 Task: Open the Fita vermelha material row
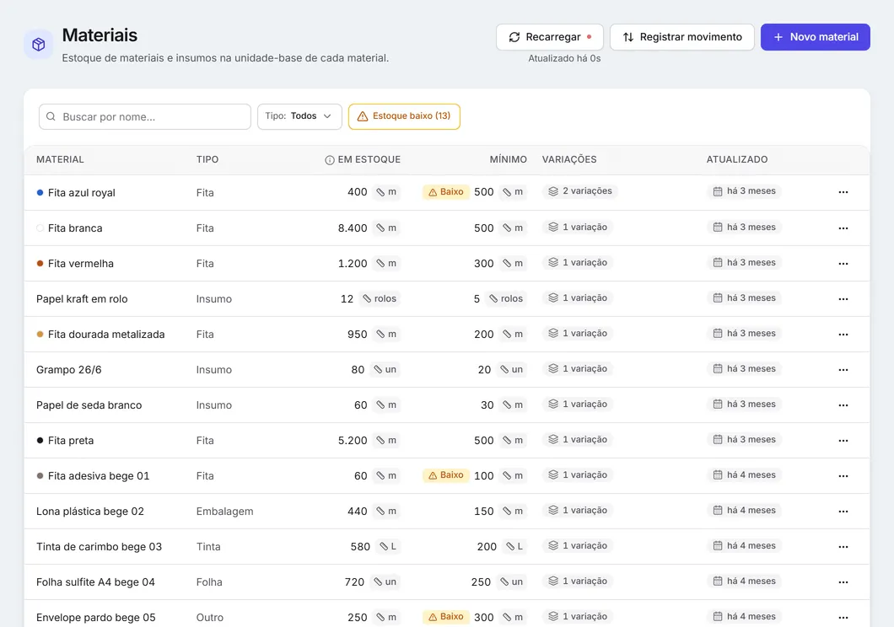[x=447, y=264]
